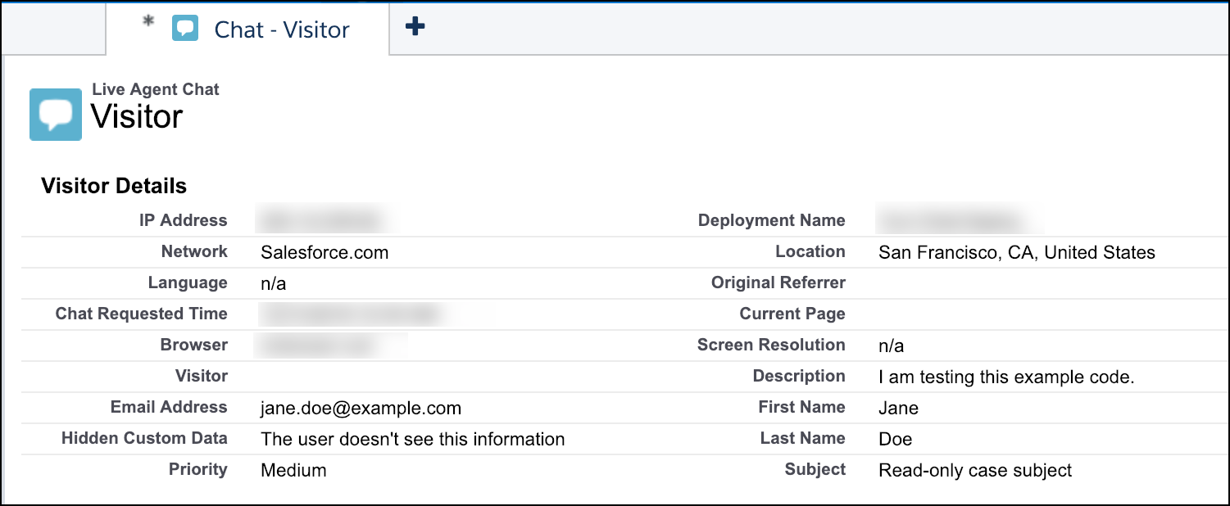The height and width of the screenshot is (506, 1230).
Task: Switch to the Chat - Visitor tab
Action: (x=281, y=29)
